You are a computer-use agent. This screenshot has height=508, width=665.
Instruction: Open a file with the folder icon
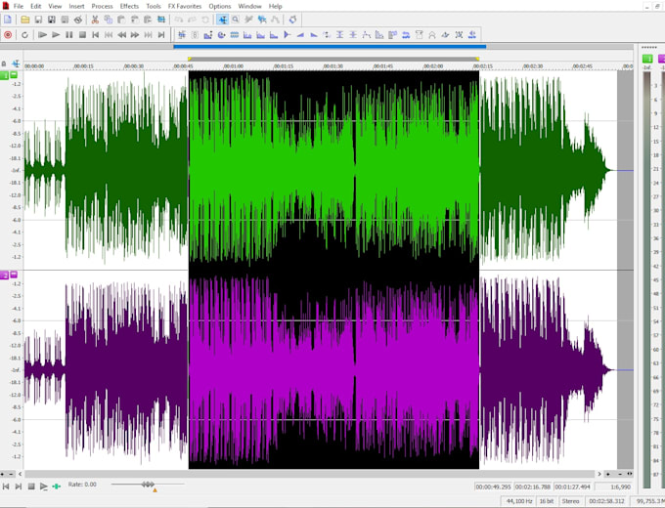pos(25,20)
